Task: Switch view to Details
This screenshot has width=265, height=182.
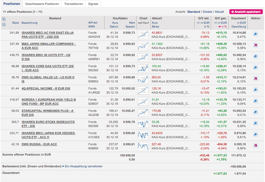Action: click(x=207, y=12)
